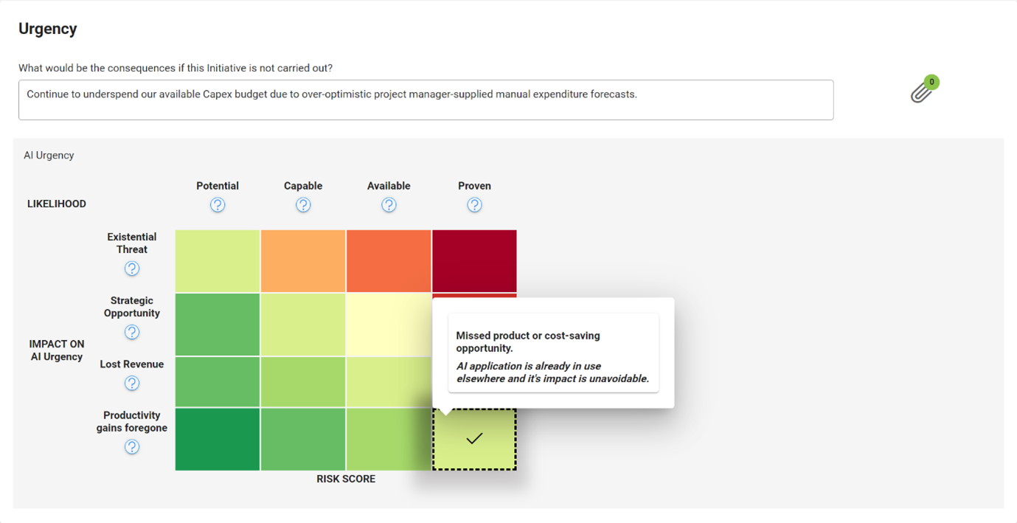Select Existential Threat / Proven dark red cell
This screenshot has width=1017, height=523.
474,261
